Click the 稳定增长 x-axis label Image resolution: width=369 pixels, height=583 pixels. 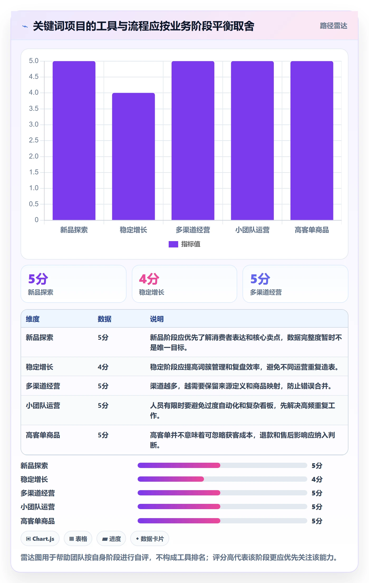[x=133, y=230]
